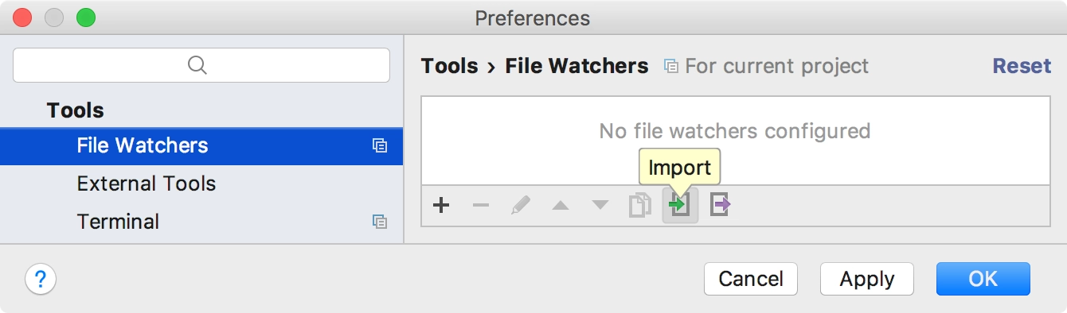This screenshot has height=313, width=1067.
Task: Export file watchers with the purple arrow icon
Action: coord(720,206)
